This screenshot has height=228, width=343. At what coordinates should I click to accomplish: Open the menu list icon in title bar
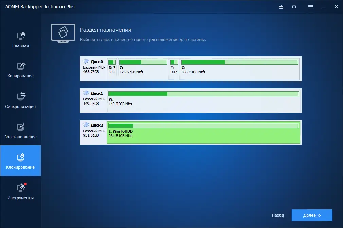(x=310, y=7)
